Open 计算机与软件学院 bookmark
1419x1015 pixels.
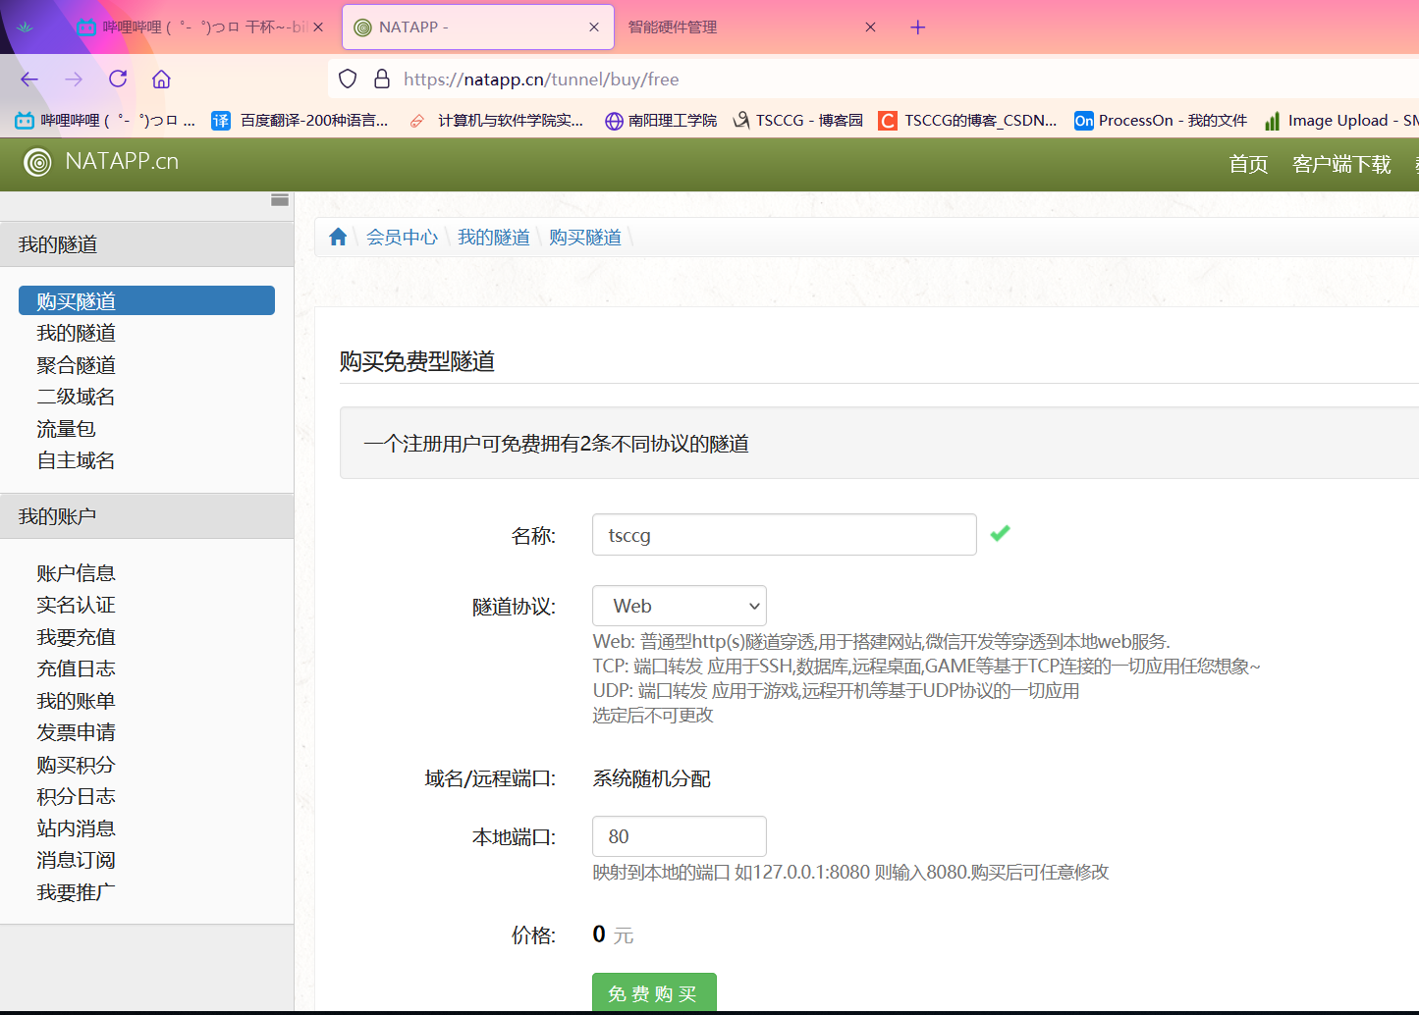[496, 121]
